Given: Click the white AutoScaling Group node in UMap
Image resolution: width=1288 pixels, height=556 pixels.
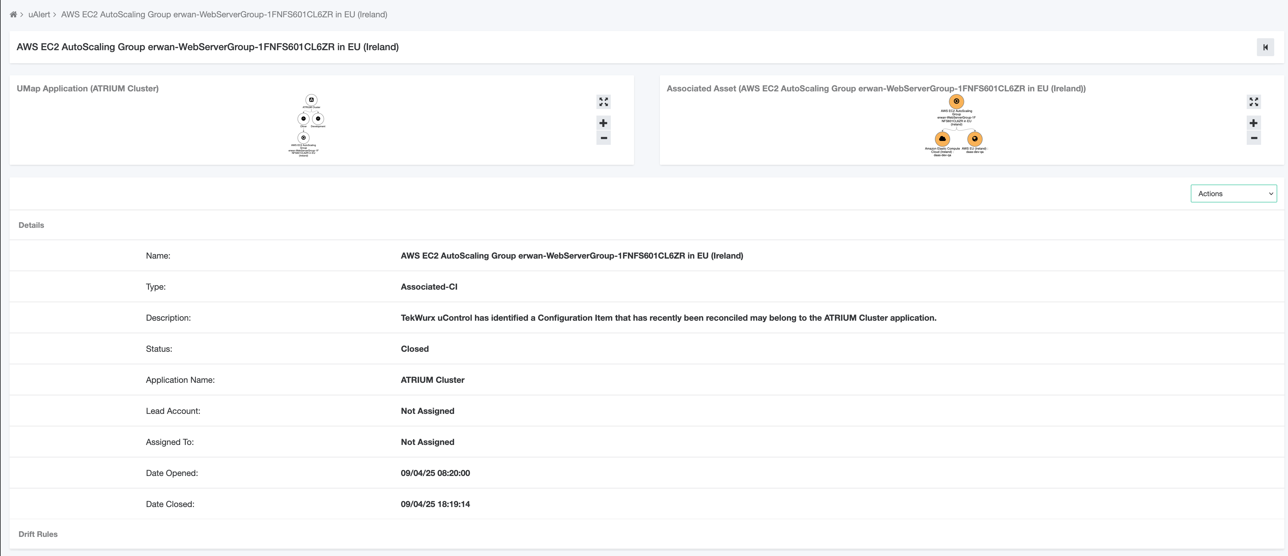Looking at the screenshot, I should coord(304,138).
